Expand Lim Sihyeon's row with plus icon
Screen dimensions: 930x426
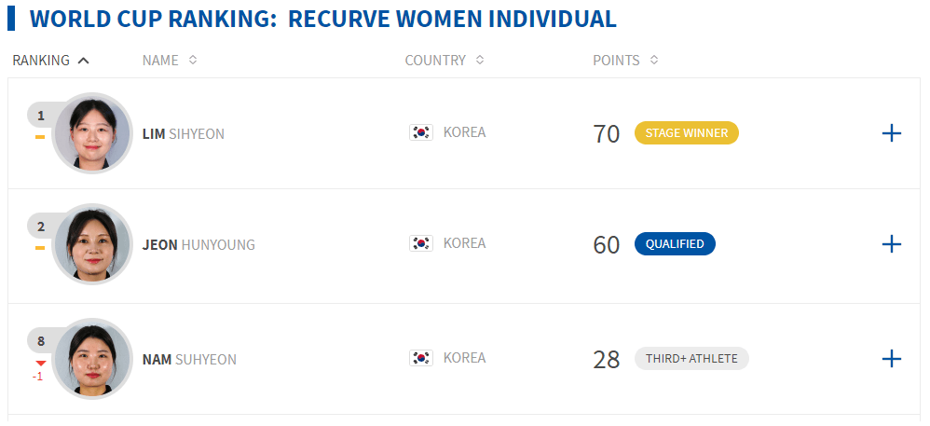coord(892,133)
